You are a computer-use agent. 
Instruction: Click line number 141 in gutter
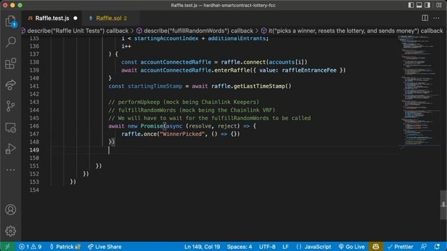point(34,86)
